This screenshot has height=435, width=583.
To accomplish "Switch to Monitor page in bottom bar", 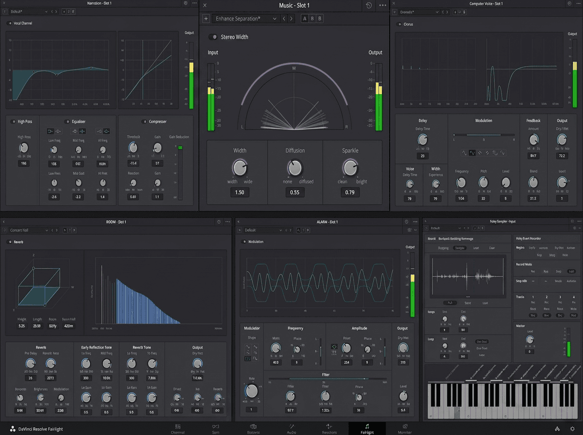I will (405, 429).
